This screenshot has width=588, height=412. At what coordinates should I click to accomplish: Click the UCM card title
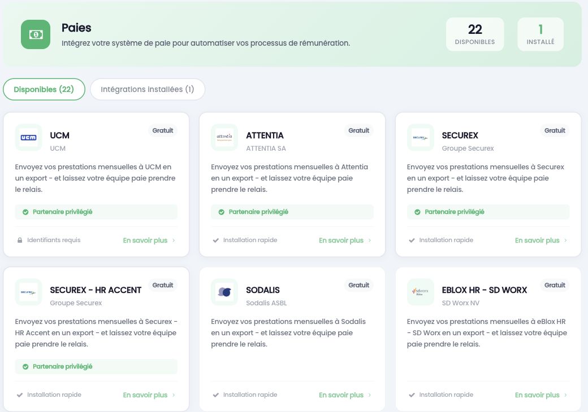[x=59, y=135]
